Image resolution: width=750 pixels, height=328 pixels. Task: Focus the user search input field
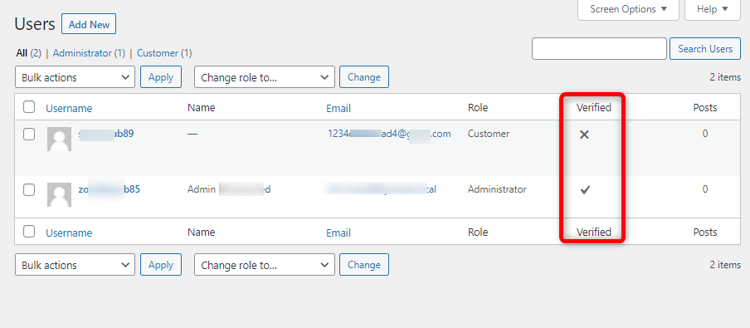click(599, 49)
